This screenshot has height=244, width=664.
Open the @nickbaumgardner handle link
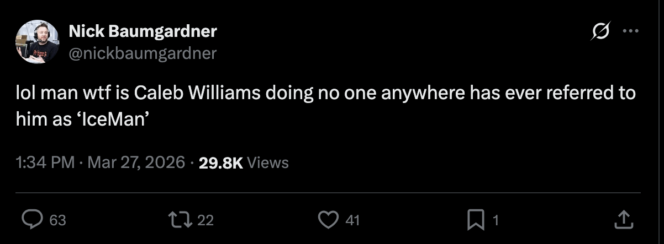[143, 53]
